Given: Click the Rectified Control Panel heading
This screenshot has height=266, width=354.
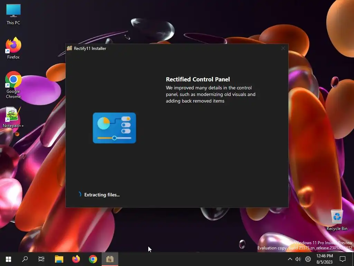Looking at the screenshot, I should 198,79.
